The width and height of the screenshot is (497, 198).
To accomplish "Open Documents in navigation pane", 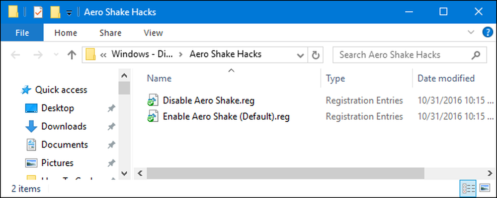I will tap(64, 145).
